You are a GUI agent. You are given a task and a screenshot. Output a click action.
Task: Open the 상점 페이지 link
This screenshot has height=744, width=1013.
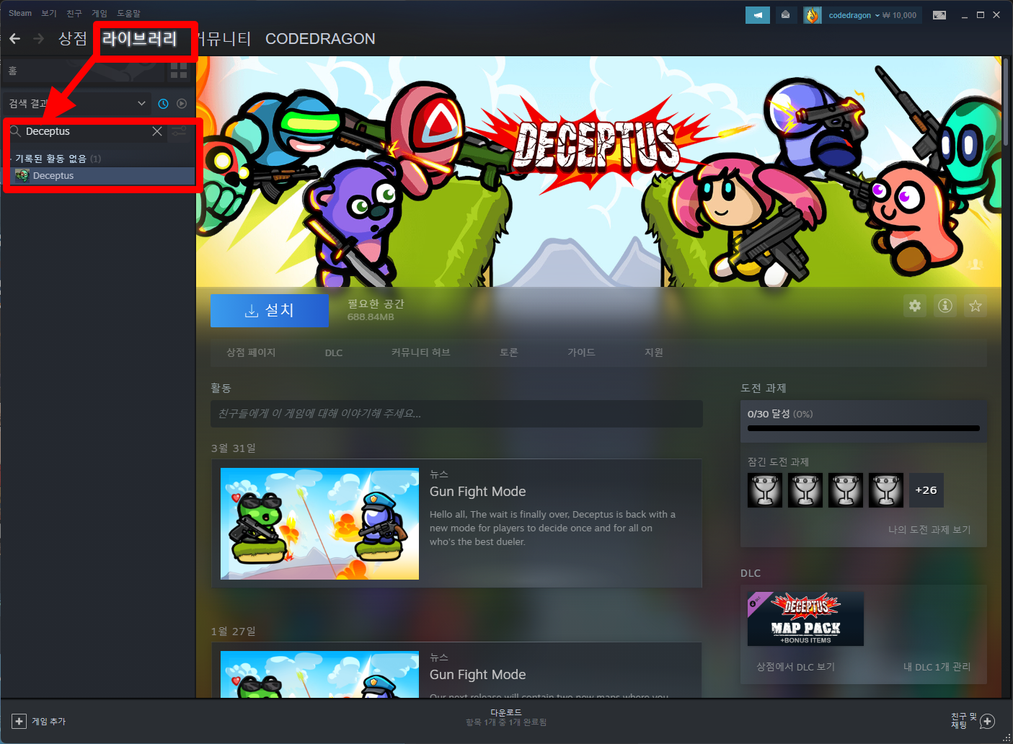251,353
